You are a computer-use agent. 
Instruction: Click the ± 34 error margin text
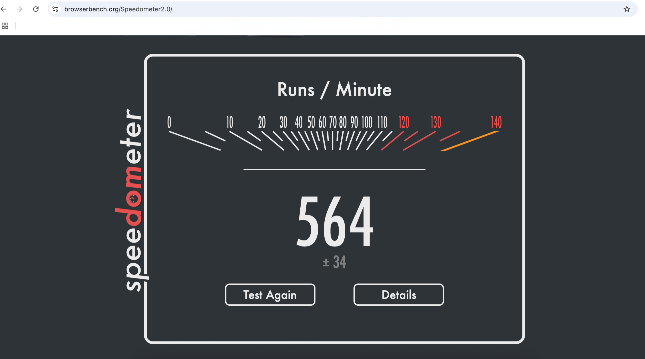coord(335,261)
